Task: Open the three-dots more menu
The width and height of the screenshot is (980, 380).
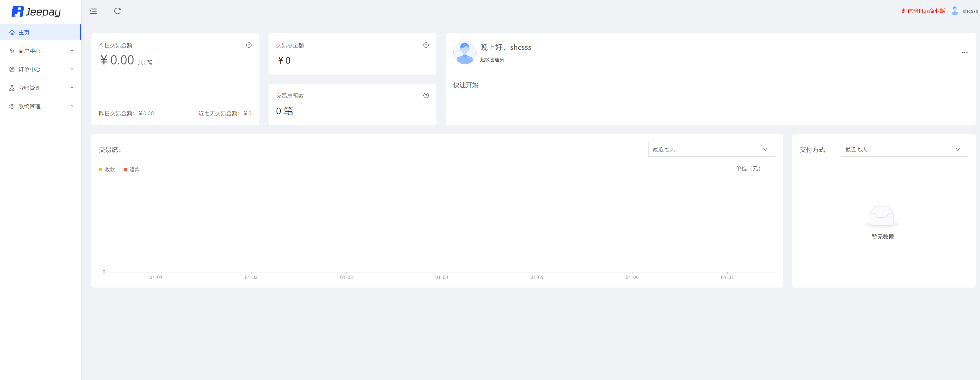Action: click(964, 52)
